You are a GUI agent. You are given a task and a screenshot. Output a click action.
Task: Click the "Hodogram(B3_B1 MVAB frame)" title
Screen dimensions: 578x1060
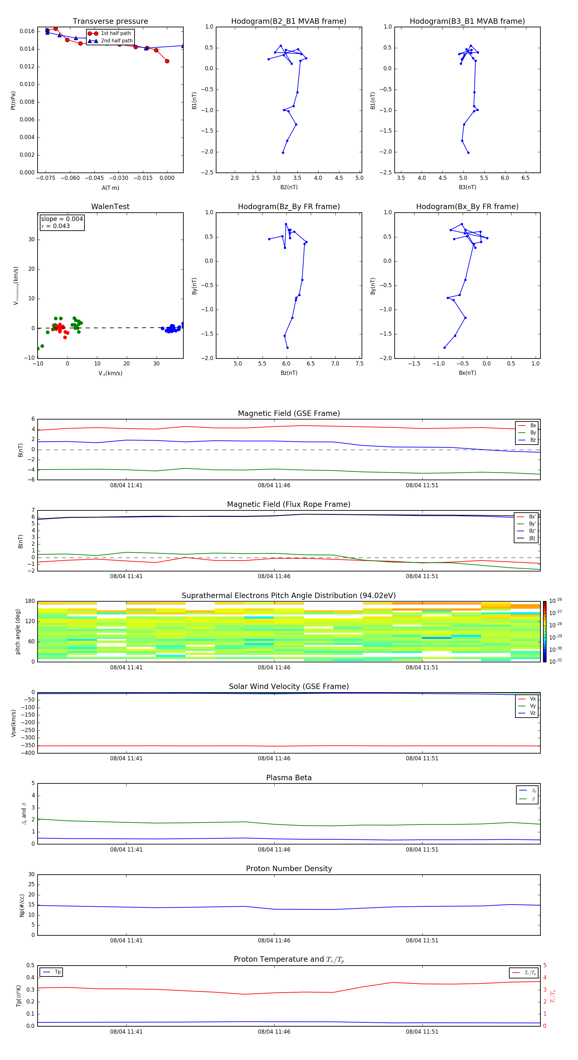point(467,22)
